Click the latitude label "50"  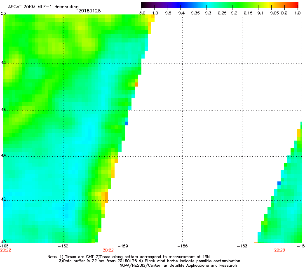coord(3,14)
